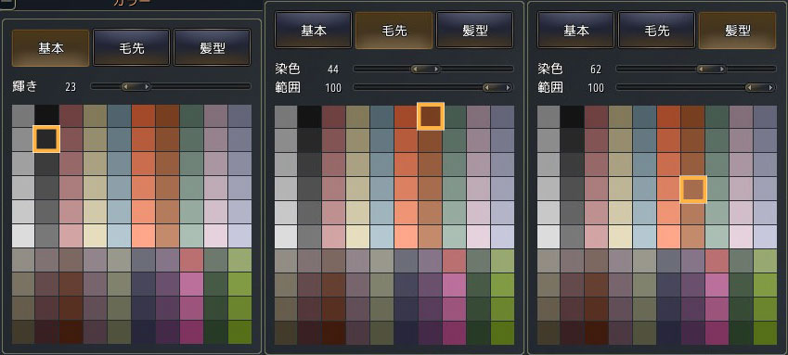Click the 範囲 value 100 in the right panel
This screenshot has width=788, height=355.
coord(596,88)
